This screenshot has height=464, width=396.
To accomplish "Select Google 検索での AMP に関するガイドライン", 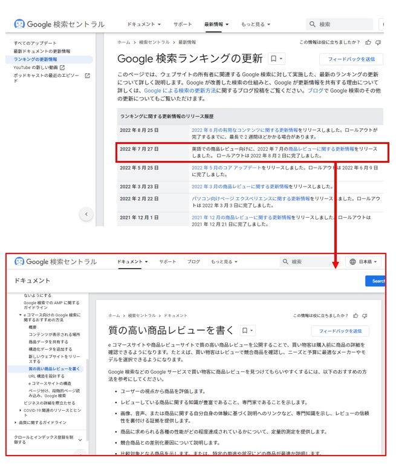I will [51, 305].
